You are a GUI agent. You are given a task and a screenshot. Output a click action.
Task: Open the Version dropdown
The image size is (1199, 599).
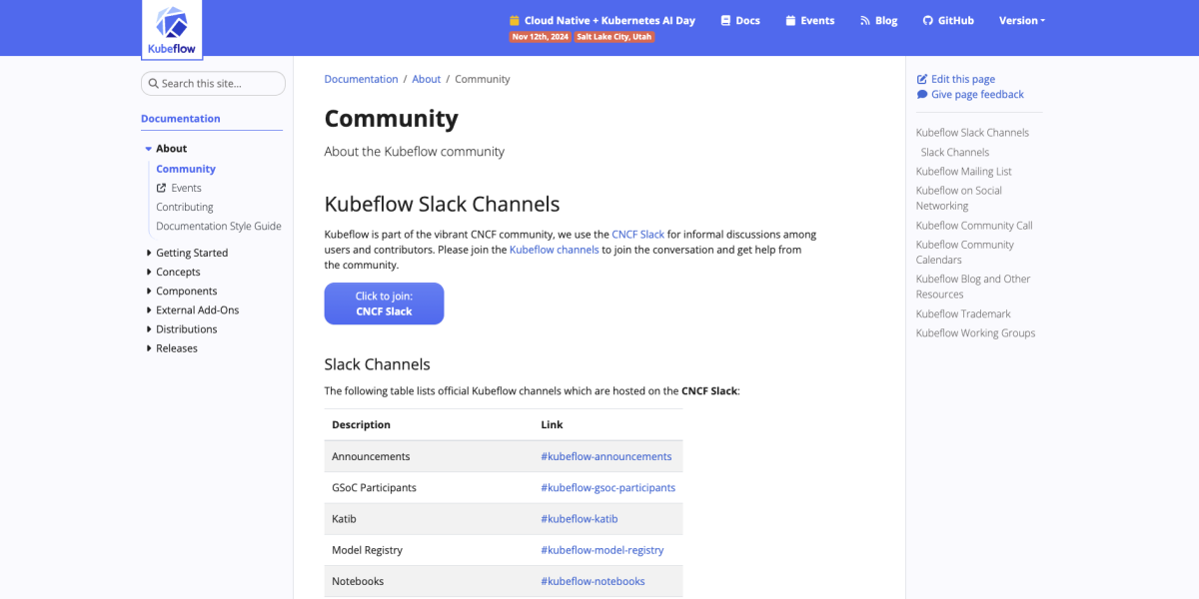pyautogui.click(x=1021, y=20)
